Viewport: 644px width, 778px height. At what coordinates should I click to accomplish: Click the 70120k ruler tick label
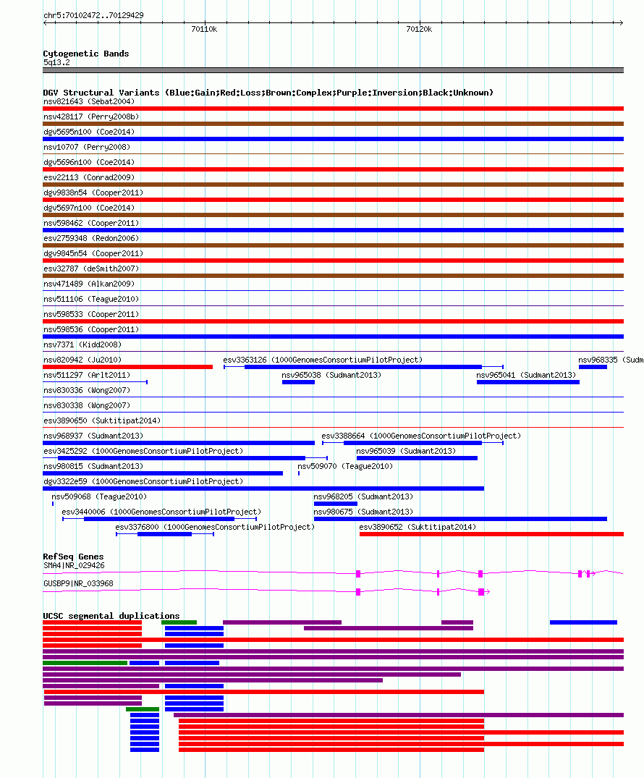point(419,29)
